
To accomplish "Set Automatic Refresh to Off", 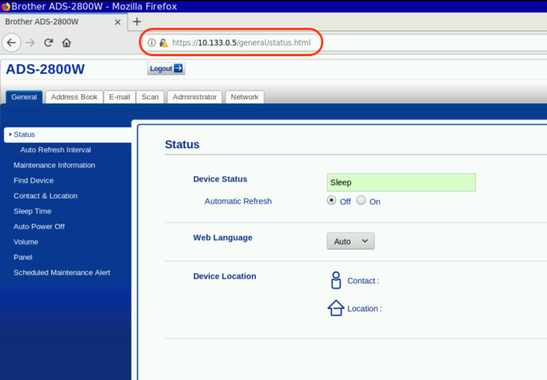I will pyautogui.click(x=332, y=200).
